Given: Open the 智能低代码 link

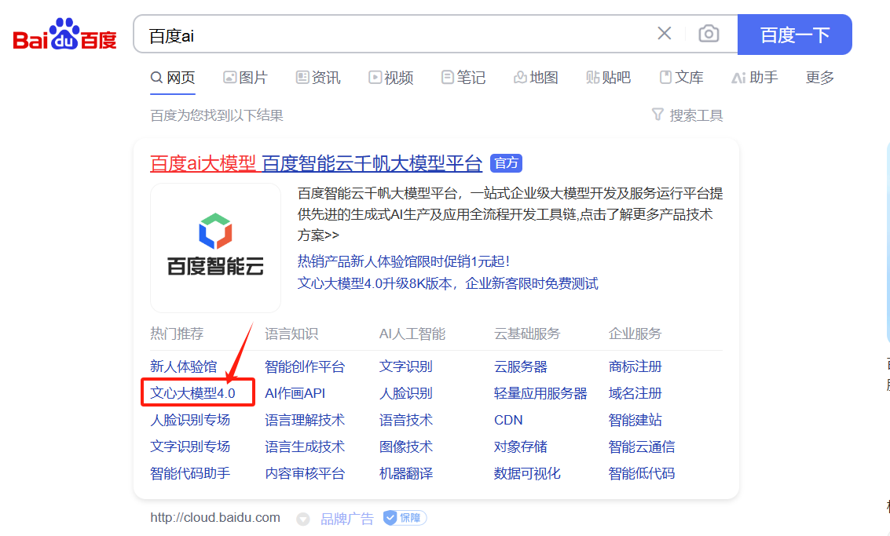Looking at the screenshot, I should 642,473.
